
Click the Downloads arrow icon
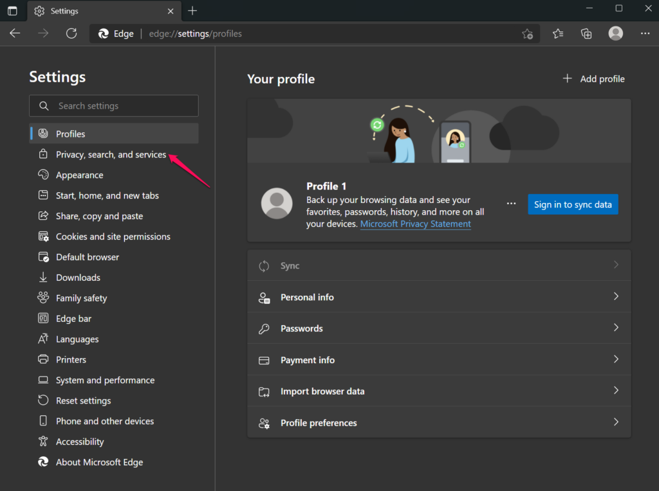point(43,277)
